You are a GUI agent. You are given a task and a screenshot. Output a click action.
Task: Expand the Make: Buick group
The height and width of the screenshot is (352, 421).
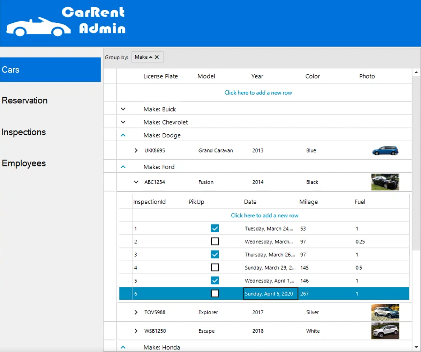pyautogui.click(x=123, y=109)
